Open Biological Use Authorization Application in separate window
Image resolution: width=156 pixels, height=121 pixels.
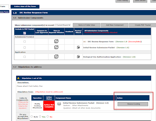tap(56, 57)
